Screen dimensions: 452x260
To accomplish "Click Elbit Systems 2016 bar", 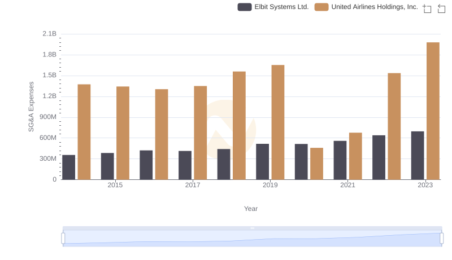I will tap(146, 165).
